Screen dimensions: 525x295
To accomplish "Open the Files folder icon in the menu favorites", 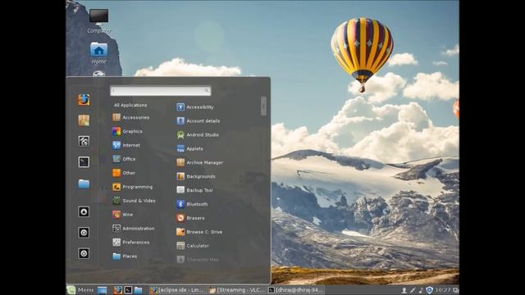I will 84,184.
